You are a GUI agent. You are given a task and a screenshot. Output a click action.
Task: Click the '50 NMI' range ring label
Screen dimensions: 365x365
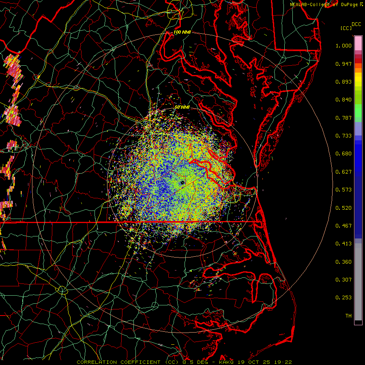pos(182,107)
